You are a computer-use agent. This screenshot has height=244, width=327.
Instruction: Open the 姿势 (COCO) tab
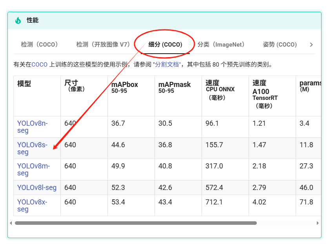coord(280,44)
